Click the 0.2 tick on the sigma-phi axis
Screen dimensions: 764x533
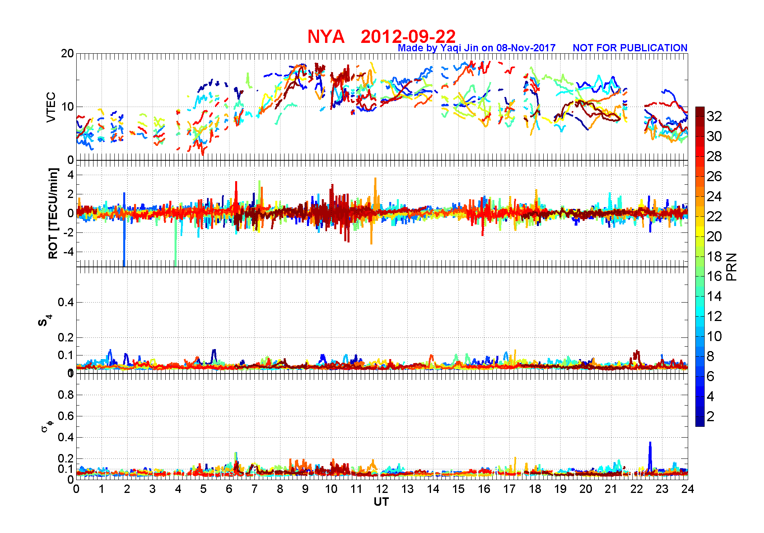[66, 458]
